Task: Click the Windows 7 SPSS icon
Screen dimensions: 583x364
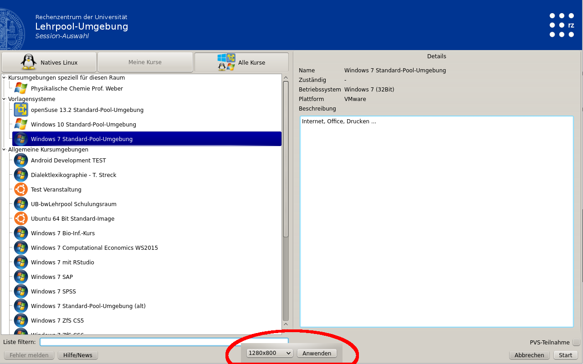Action: pyautogui.click(x=21, y=291)
